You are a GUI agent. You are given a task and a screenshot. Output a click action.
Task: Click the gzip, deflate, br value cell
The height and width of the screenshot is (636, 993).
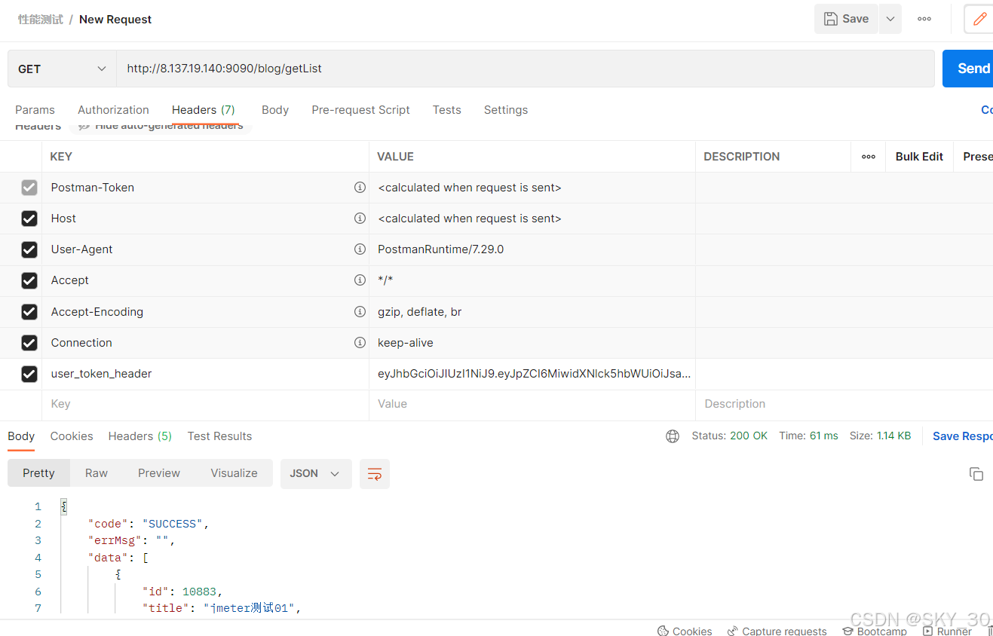pyautogui.click(x=532, y=312)
